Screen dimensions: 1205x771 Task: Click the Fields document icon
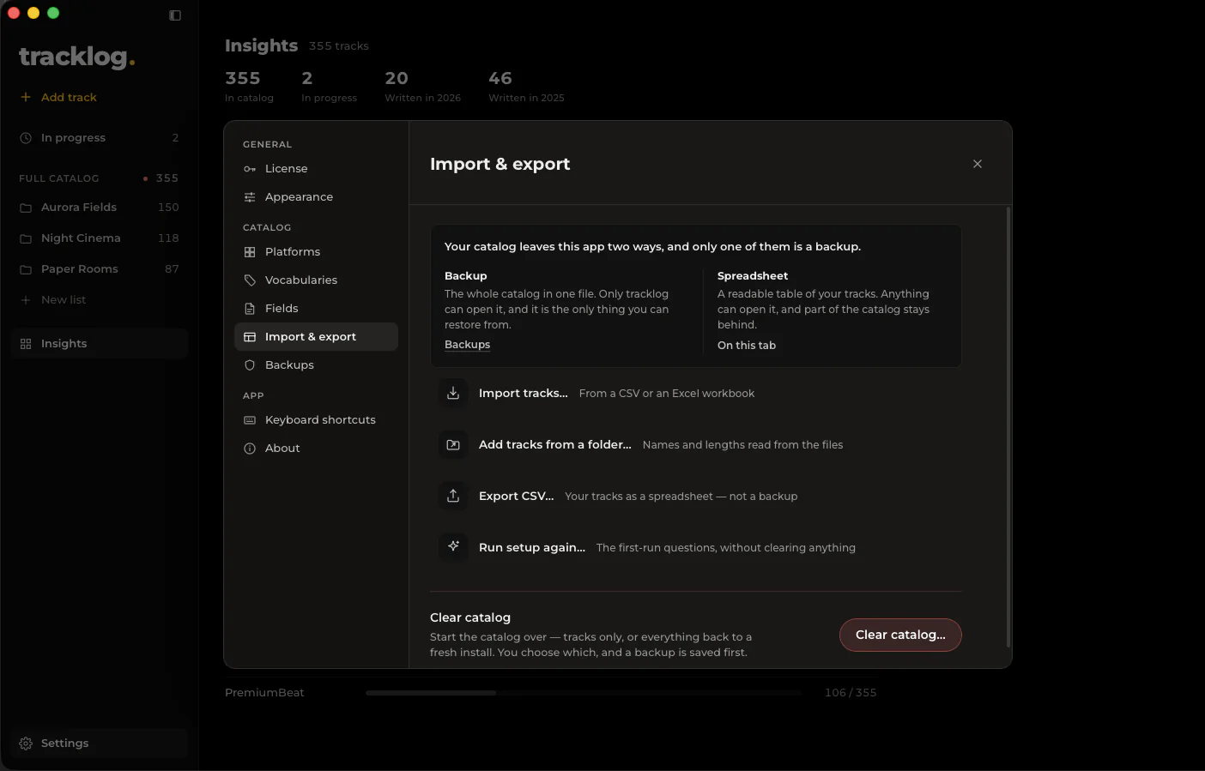tap(250, 309)
